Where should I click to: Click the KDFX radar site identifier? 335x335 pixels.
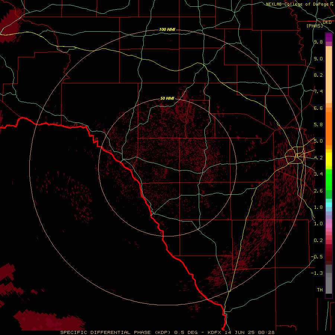(214, 332)
